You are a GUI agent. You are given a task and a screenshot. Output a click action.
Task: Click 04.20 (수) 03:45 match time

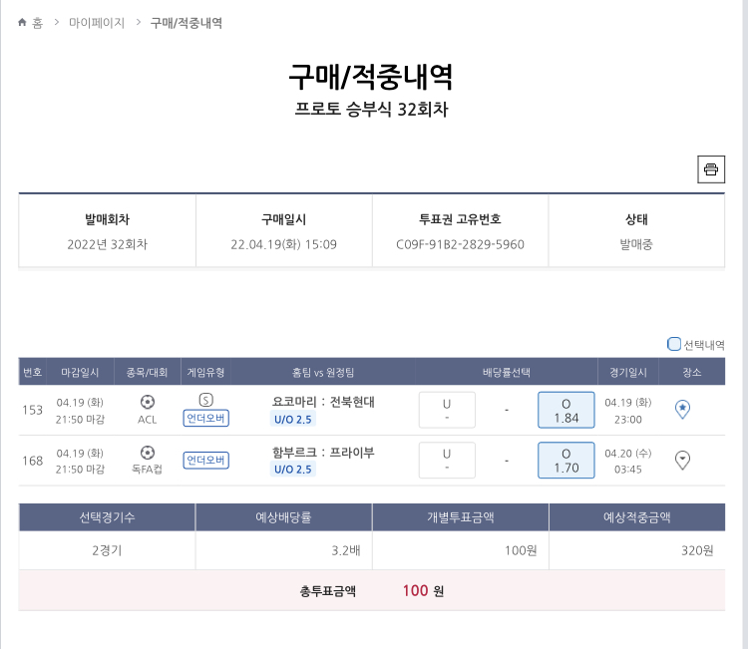click(627, 462)
